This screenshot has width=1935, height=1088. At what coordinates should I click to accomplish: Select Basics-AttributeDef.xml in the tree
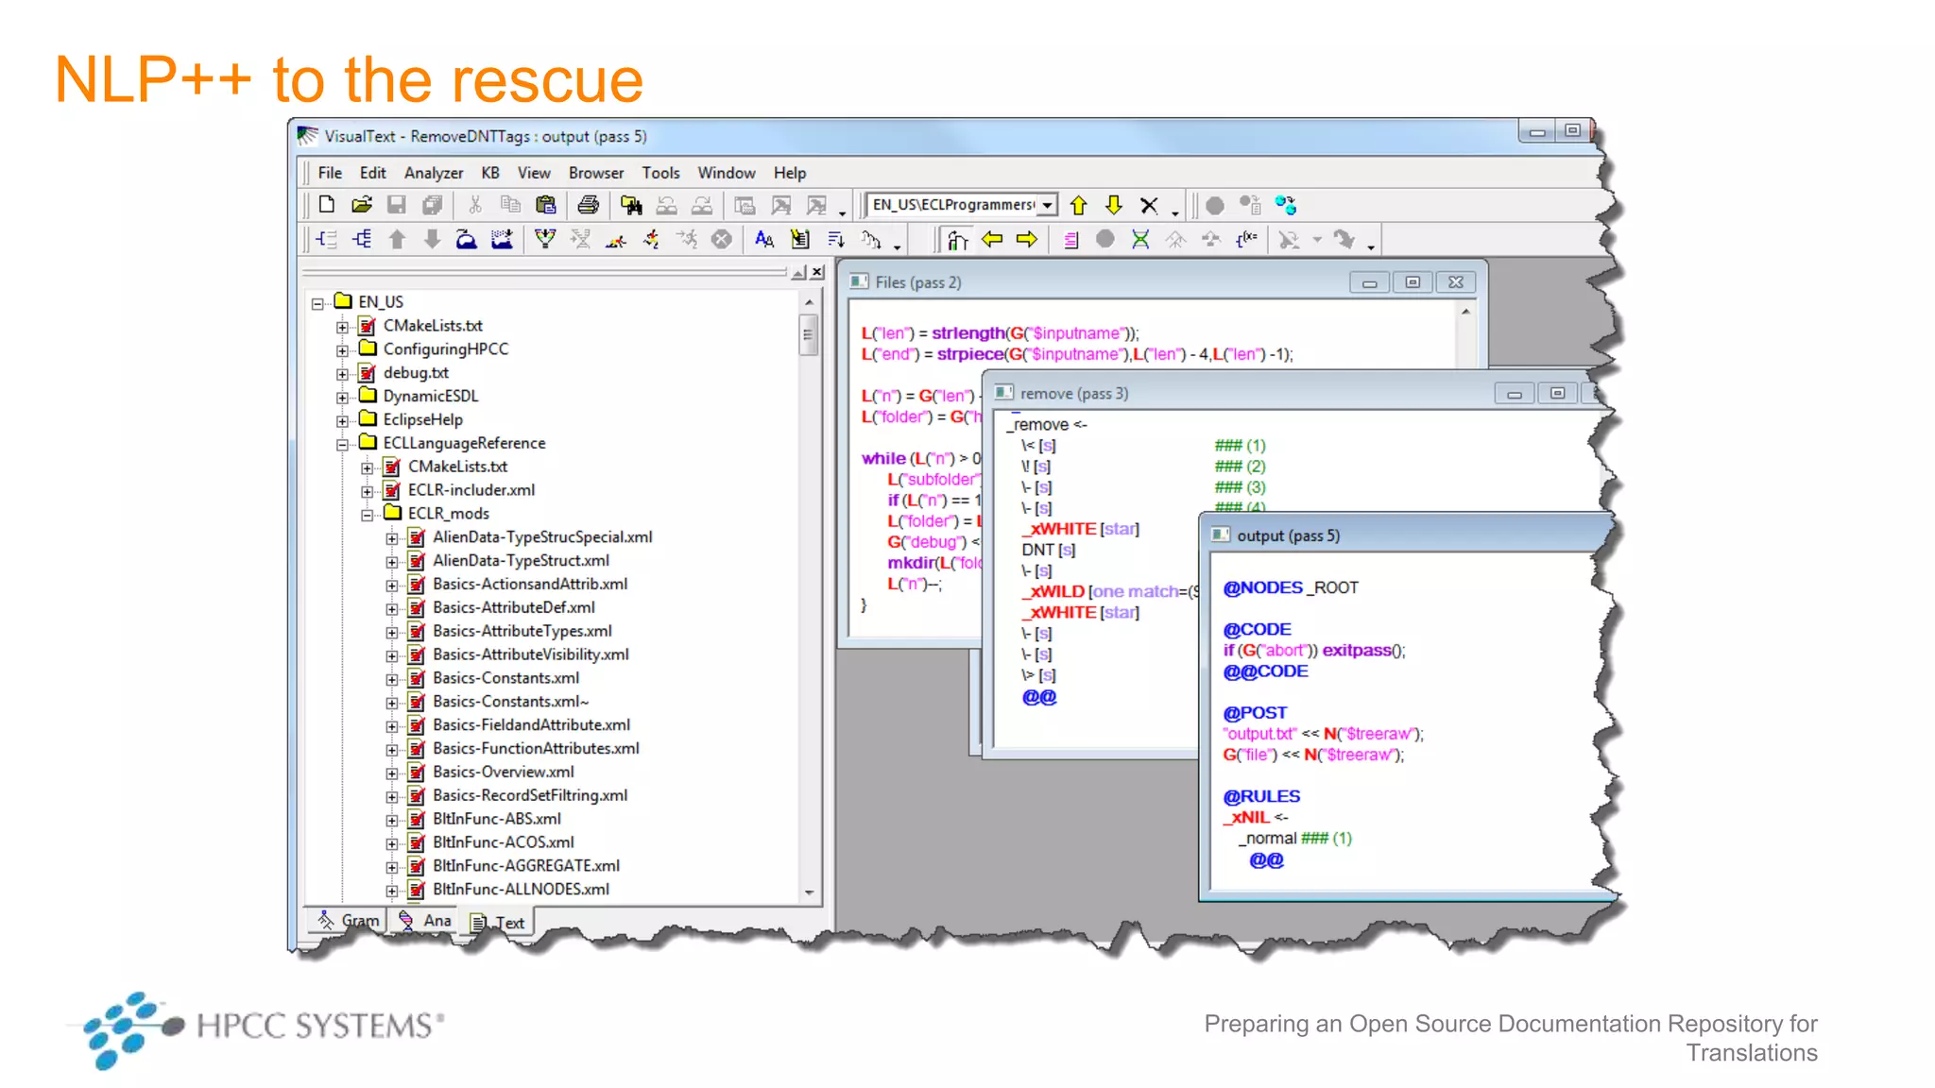tap(514, 608)
